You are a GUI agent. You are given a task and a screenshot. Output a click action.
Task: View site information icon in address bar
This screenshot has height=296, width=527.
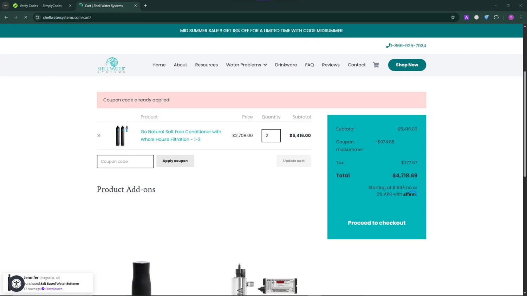(x=38, y=17)
